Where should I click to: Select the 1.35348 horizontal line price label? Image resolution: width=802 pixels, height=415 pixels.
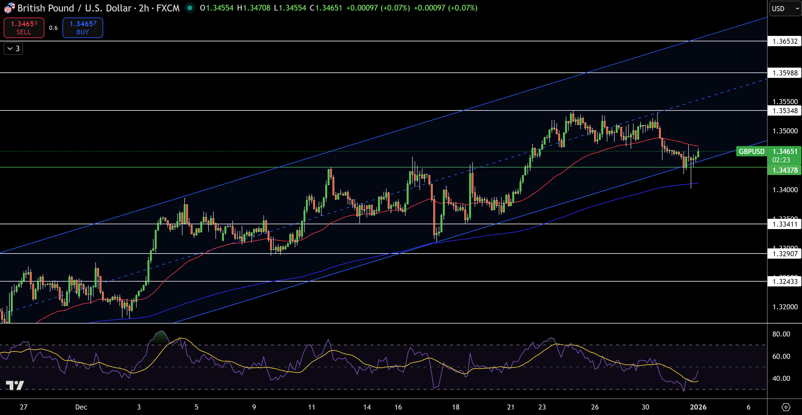pyautogui.click(x=784, y=110)
